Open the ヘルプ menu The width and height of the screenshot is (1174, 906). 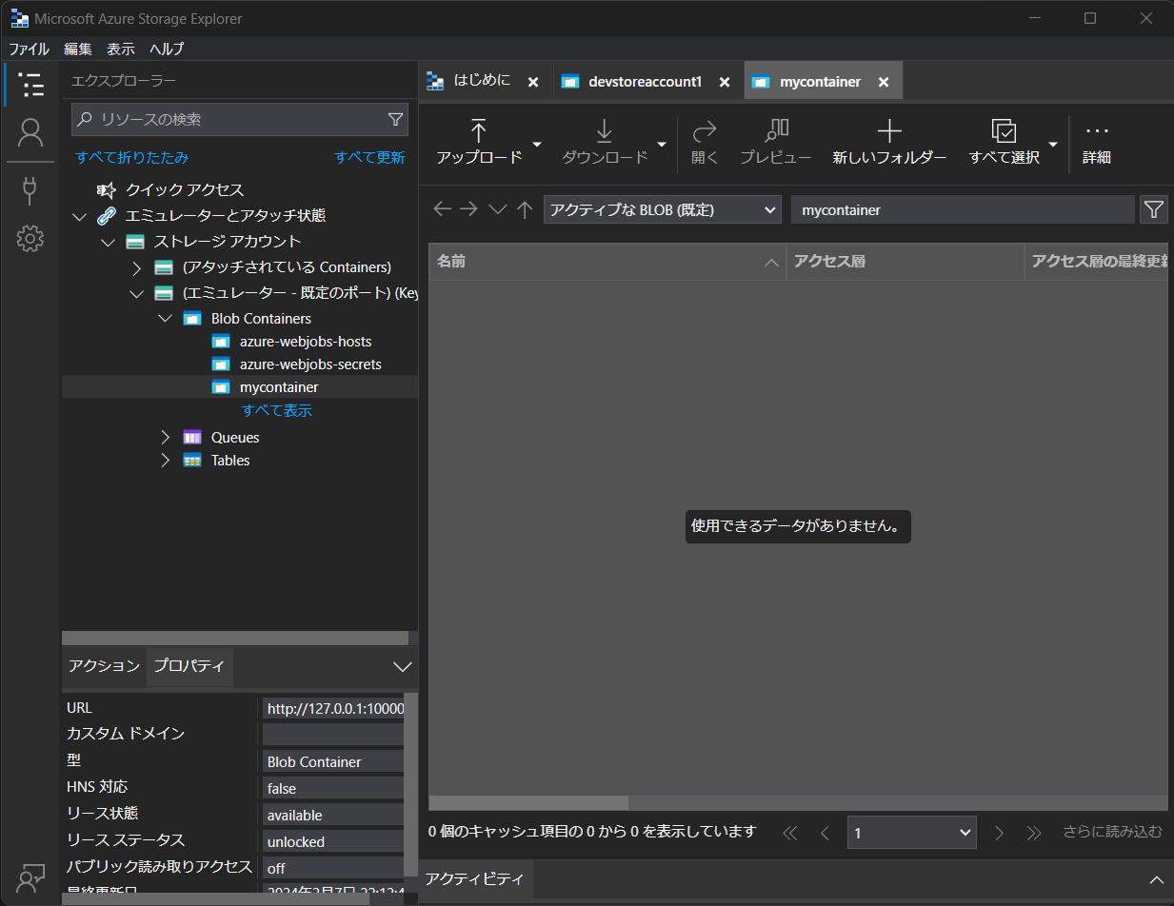[x=167, y=49]
